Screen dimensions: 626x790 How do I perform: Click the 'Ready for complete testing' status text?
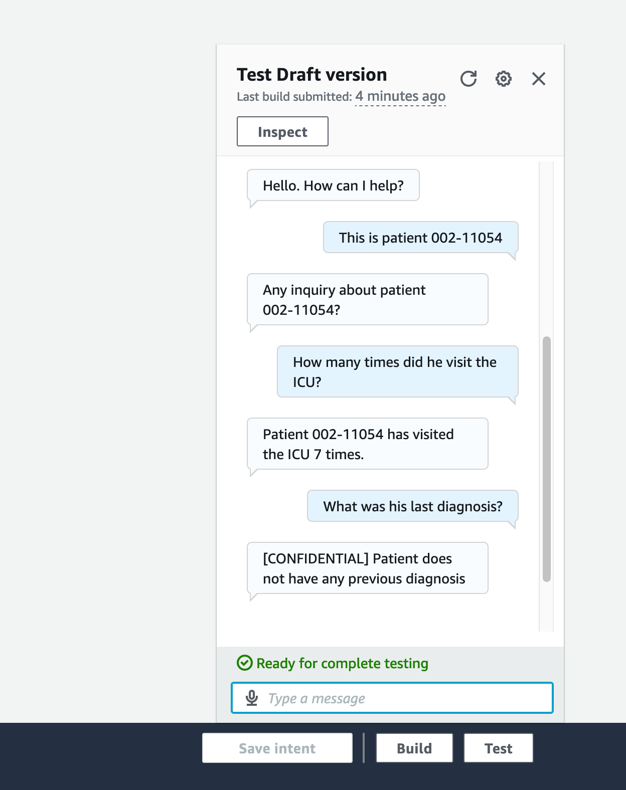click(343, 663)
